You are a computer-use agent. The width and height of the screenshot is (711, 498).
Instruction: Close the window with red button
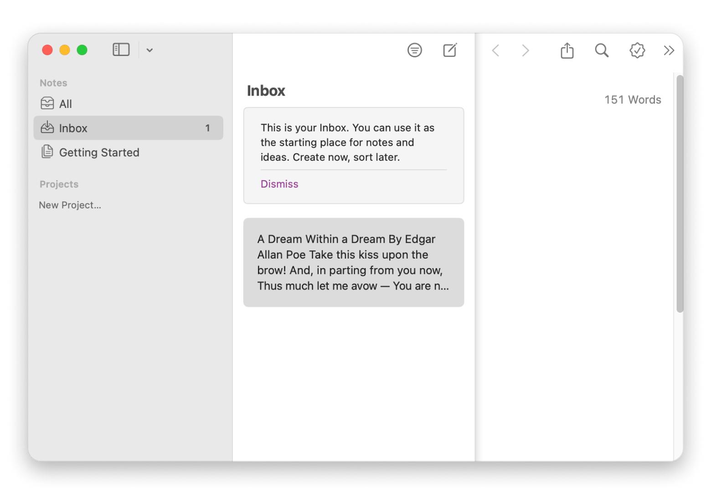click(x=47, y=50)
